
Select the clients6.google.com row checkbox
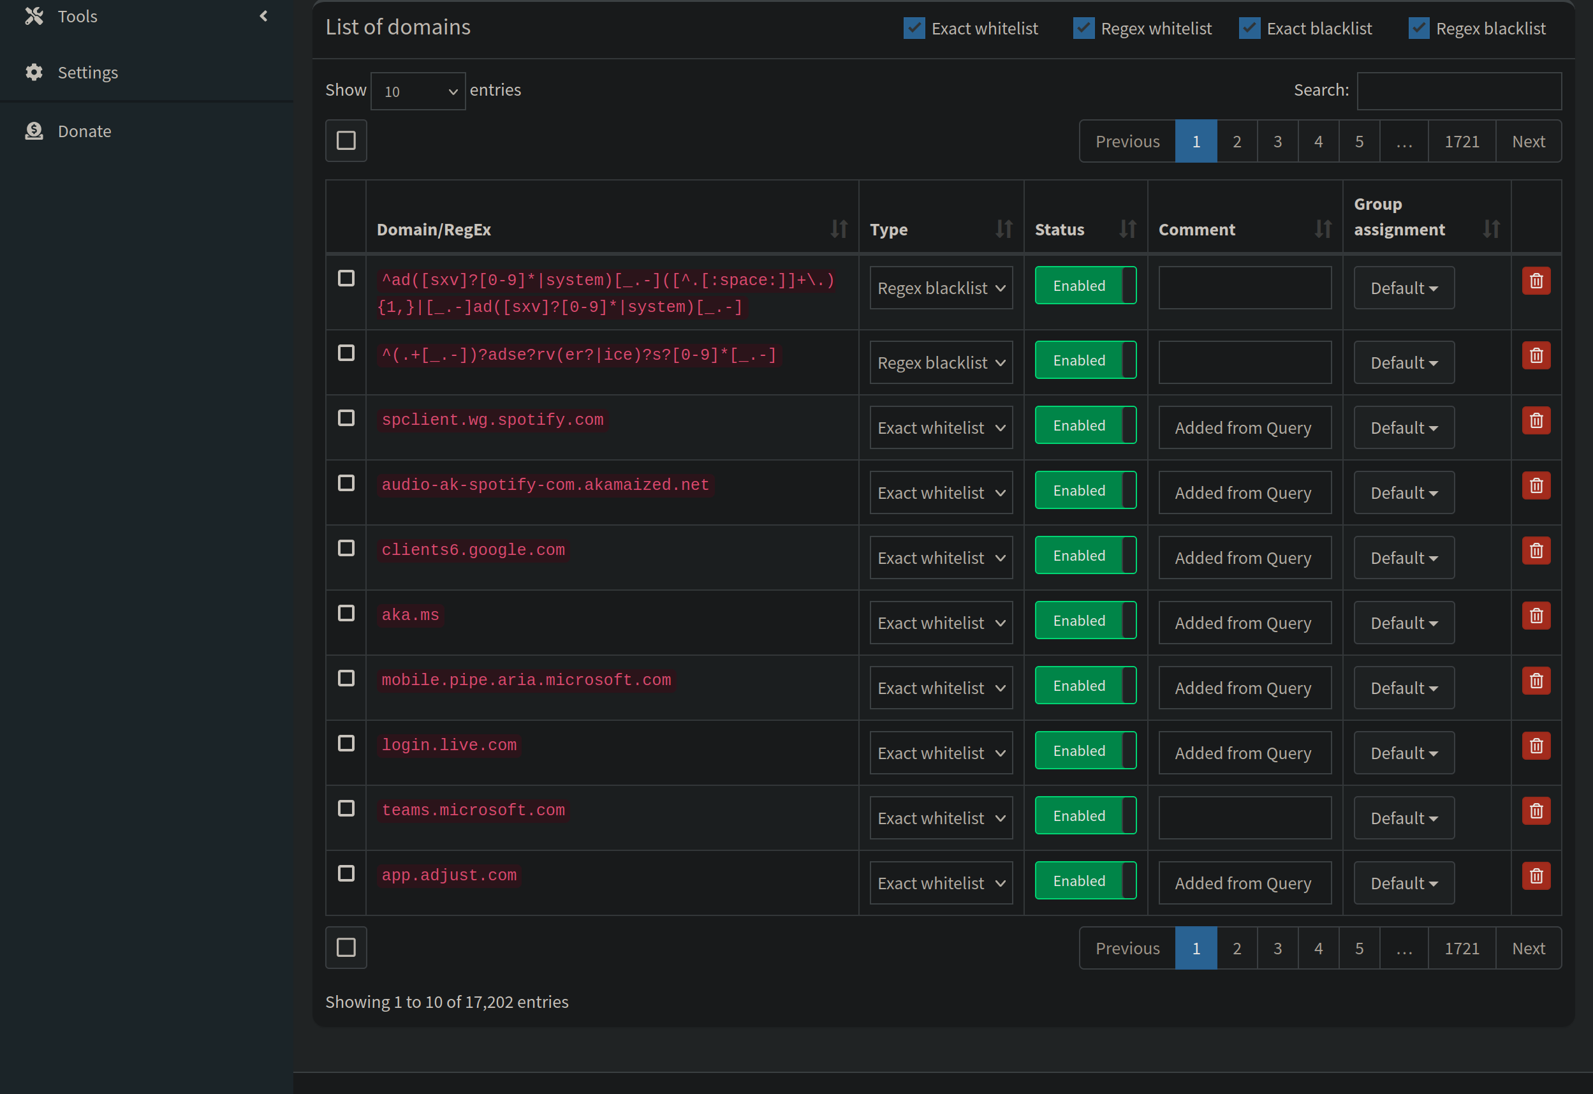tap(346, 549)
